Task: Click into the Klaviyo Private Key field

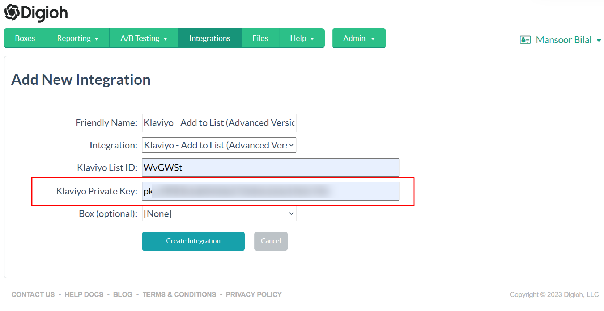Action: [x=271, y=191]
